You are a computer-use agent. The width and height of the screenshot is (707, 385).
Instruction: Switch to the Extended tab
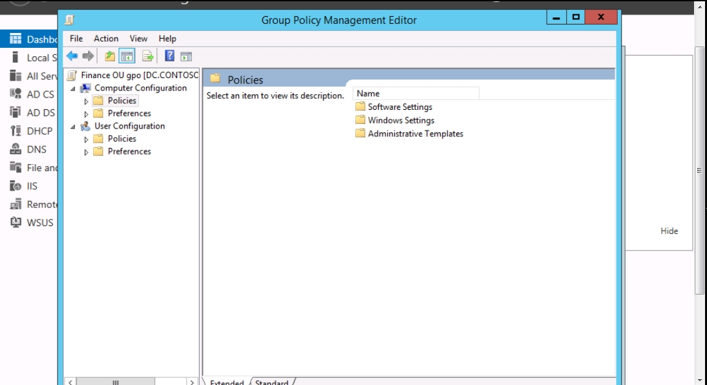click(x=226, y=382)
